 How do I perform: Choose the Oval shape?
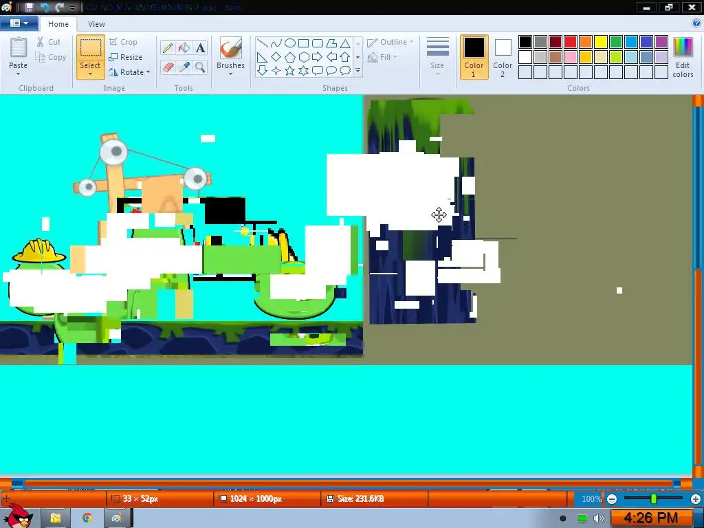tap(290, 43)
